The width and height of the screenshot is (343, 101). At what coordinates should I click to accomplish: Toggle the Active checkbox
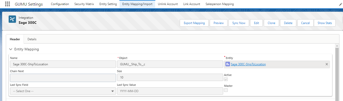tap(226, 79)
